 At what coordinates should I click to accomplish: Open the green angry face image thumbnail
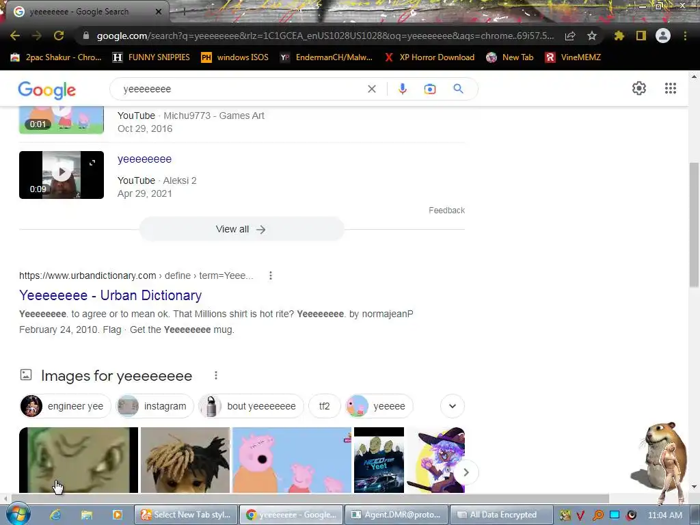[79, 460]
